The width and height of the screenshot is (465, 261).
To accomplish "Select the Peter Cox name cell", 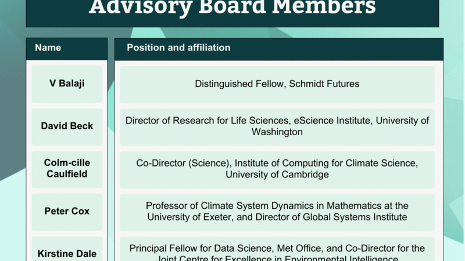I will coord(67,211).
